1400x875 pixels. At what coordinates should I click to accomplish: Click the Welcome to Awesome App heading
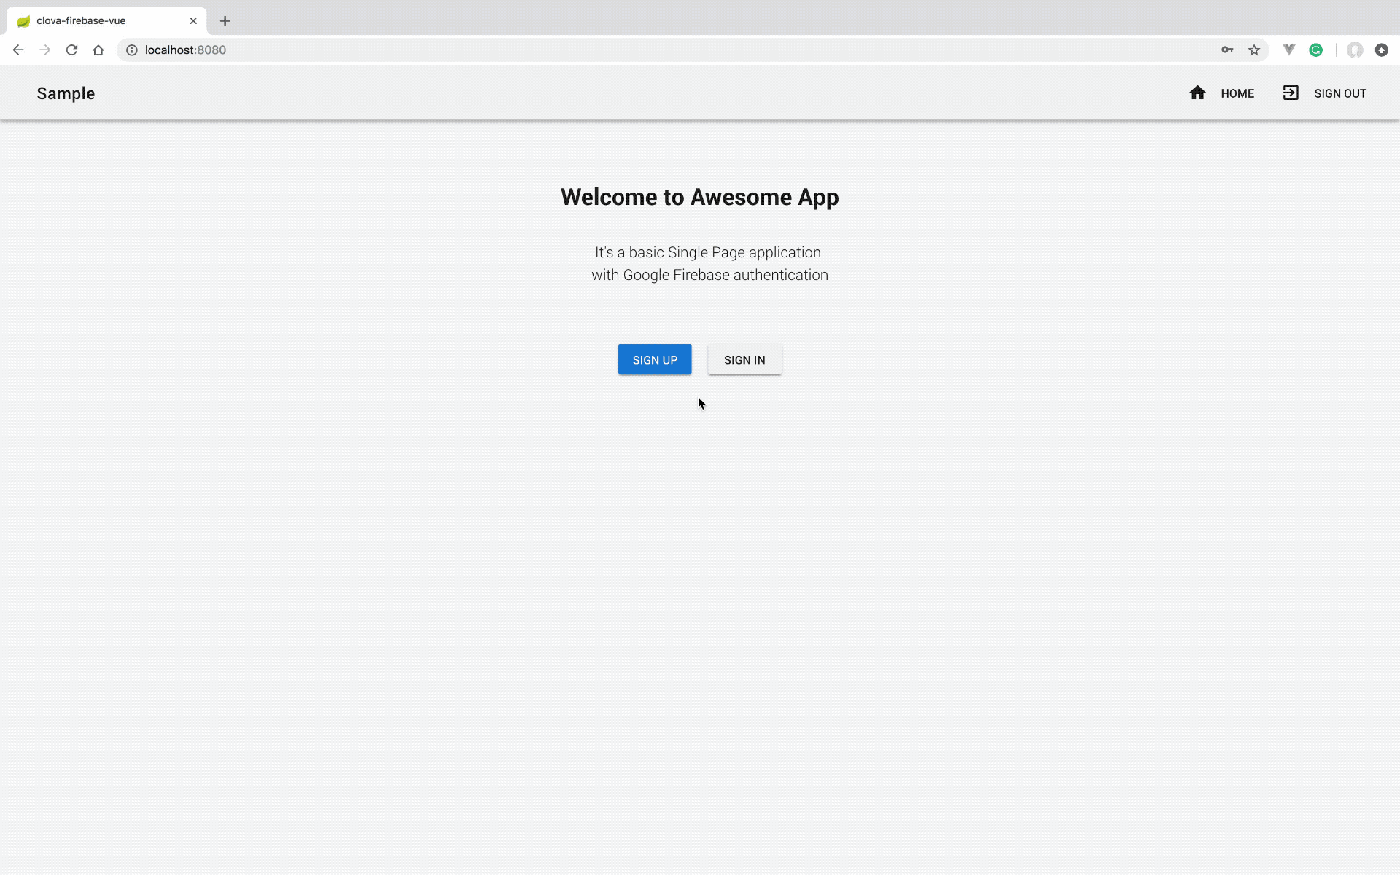700,198
